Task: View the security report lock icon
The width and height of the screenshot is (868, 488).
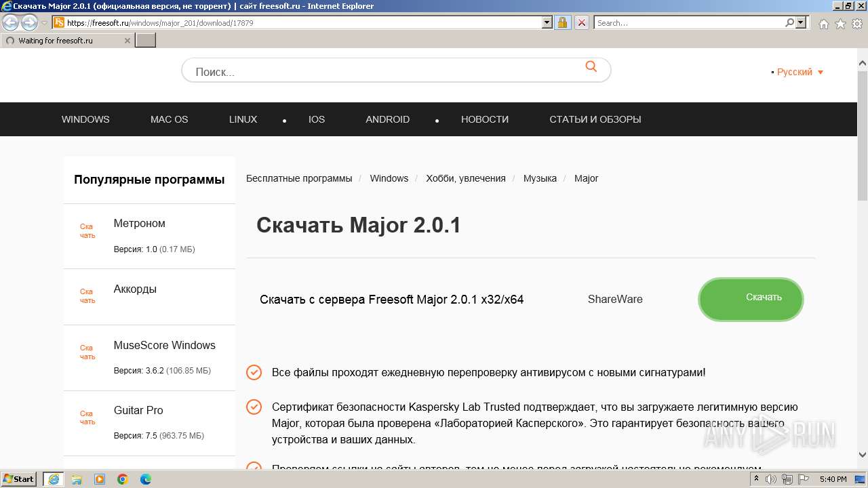Action: (x=562, y=22)
